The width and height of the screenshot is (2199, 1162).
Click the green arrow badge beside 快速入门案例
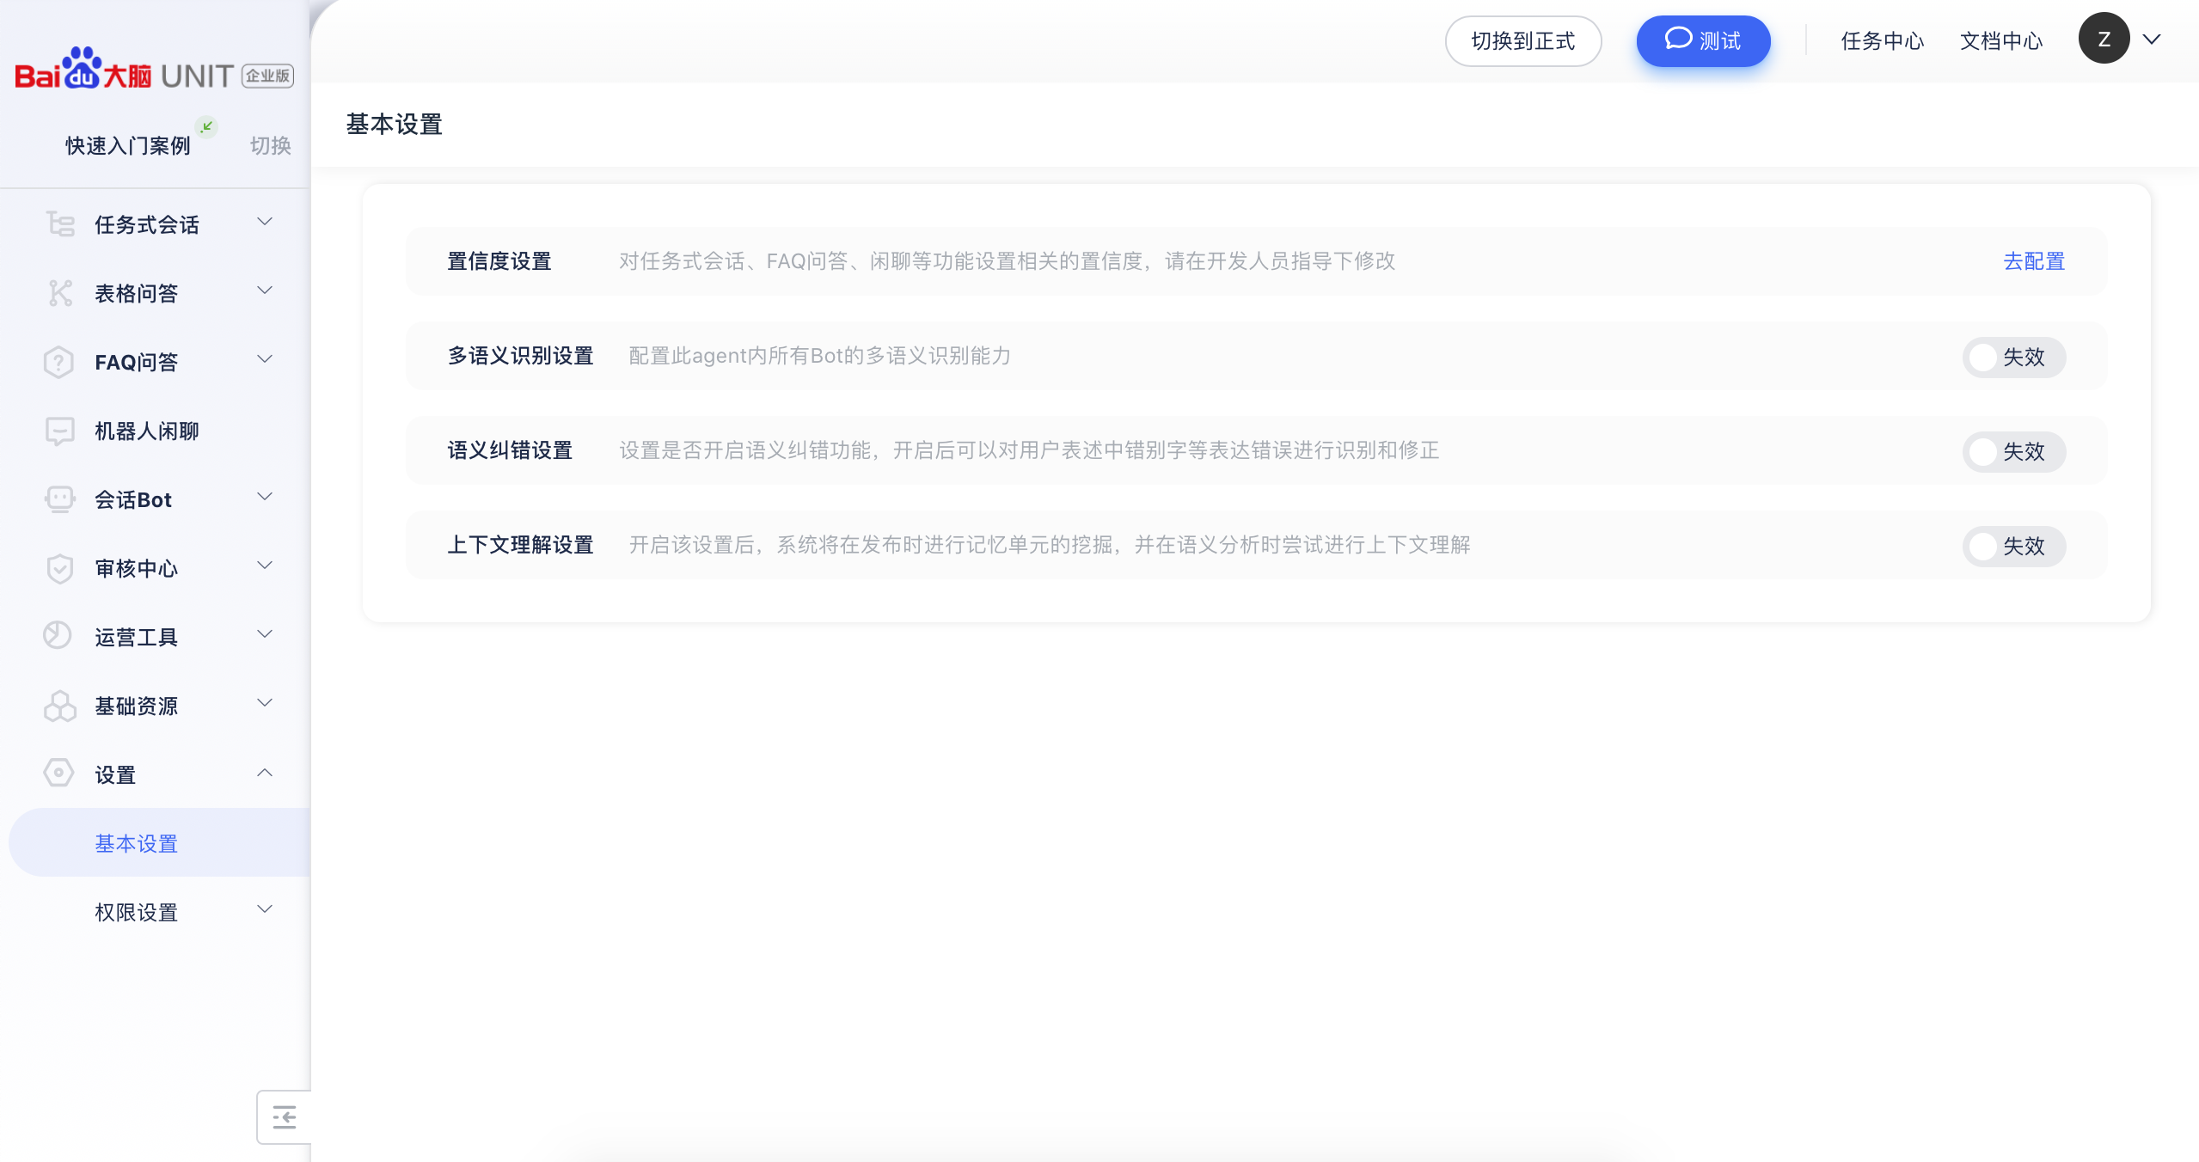(206, 126)
